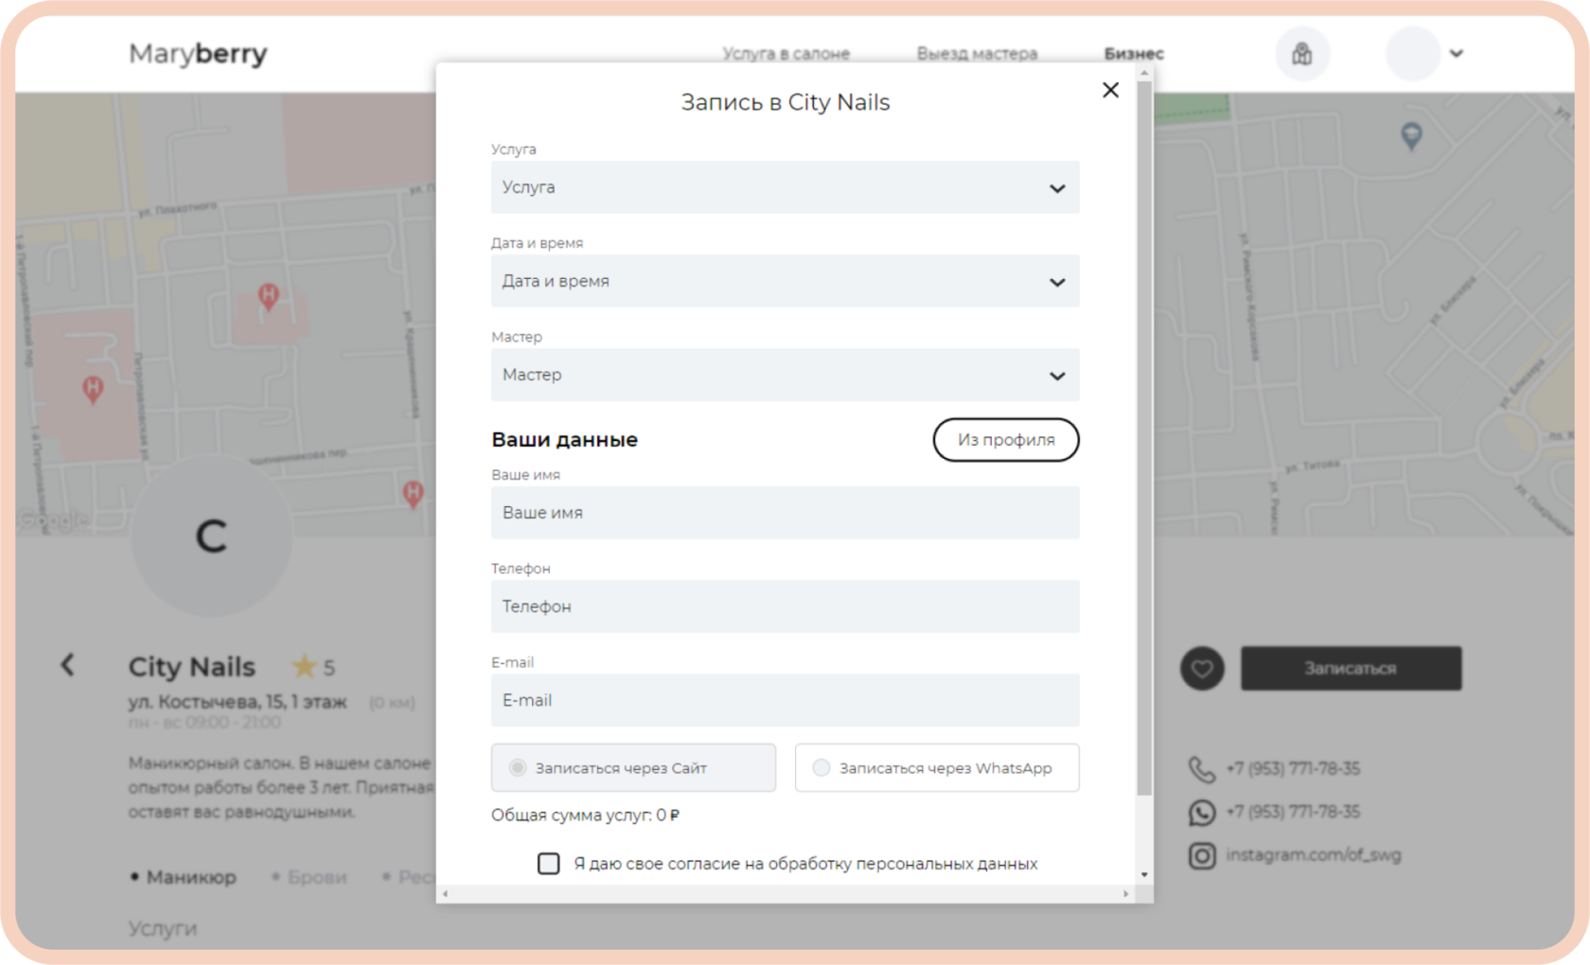The width and height of the screenshot is (1590, 965).
Task: Select the Маникюр category tab
Action: click(x=191, y=877)
